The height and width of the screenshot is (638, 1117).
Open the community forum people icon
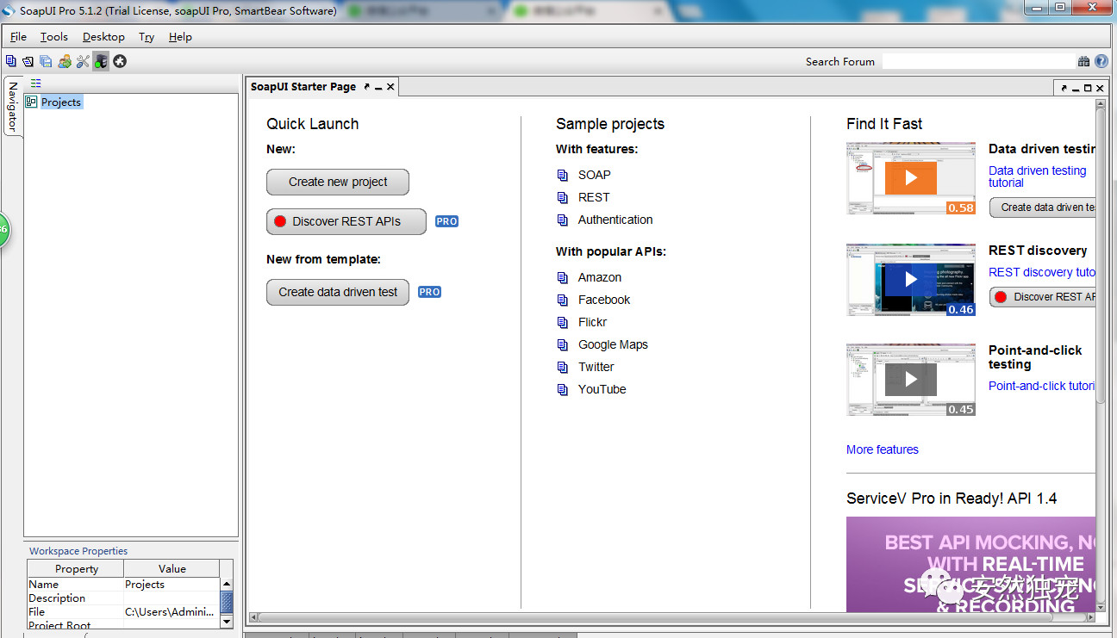point(65,61)
